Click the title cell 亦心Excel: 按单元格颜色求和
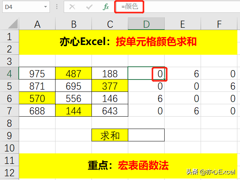The width and height of the screenshot is (240, 180). 128,42
